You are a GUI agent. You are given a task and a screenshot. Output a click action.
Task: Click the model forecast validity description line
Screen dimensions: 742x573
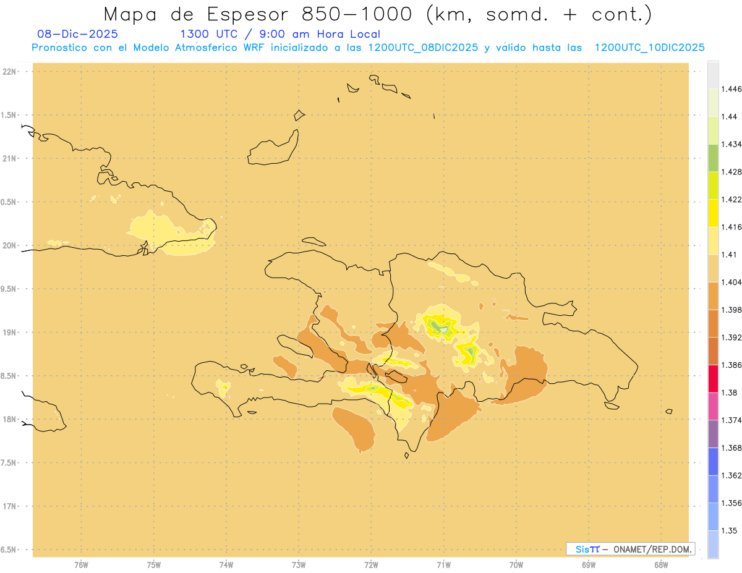(368, 48)
